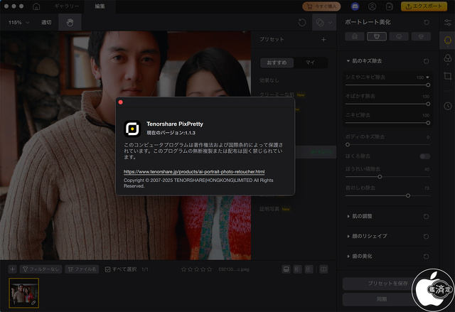Check the すべて選択 checkbox
Screen dimensions: 455x312
(107, 269)
